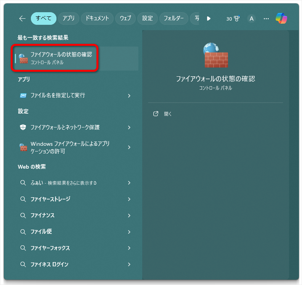This screenshot has height=285, width=302.
Task: Click コントロール パネル subtitle in preview pane
Action: tap(215, 88)
